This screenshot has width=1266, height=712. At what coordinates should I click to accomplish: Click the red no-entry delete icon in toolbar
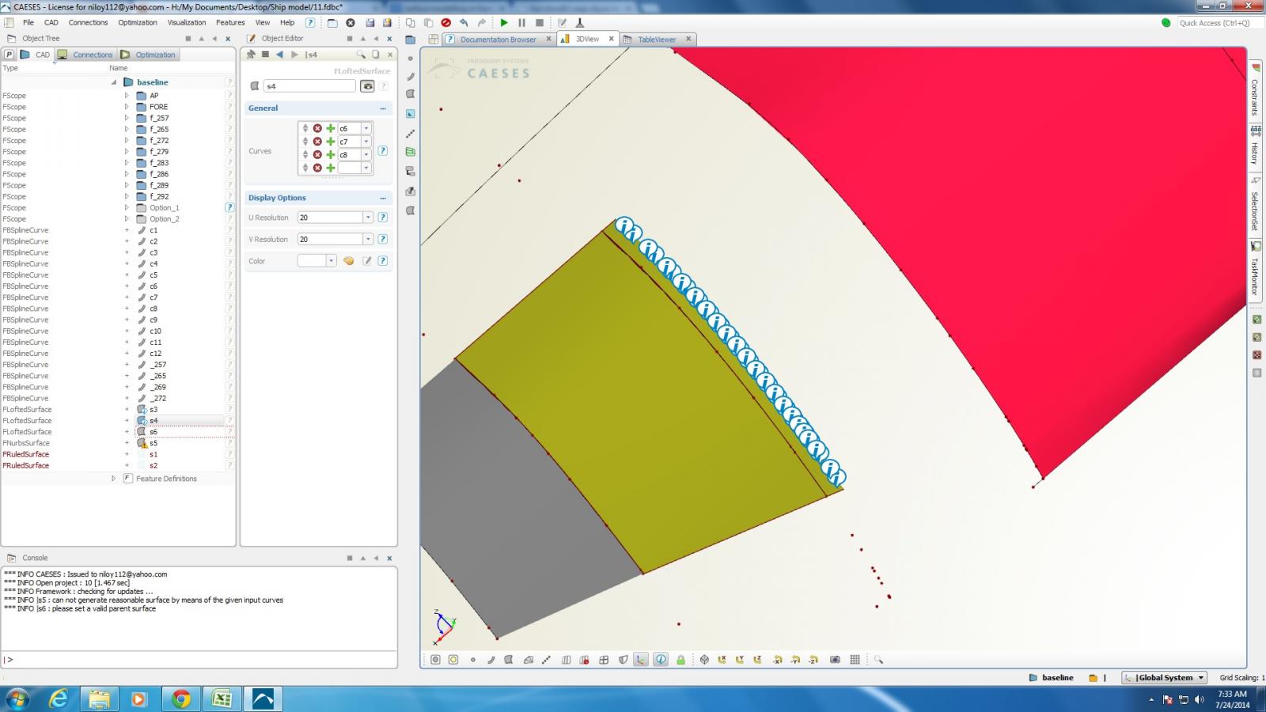tap(446, 23)
